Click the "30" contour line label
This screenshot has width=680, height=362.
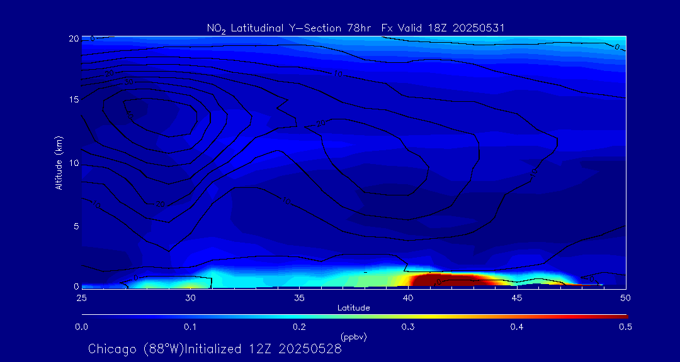[129, 82]
